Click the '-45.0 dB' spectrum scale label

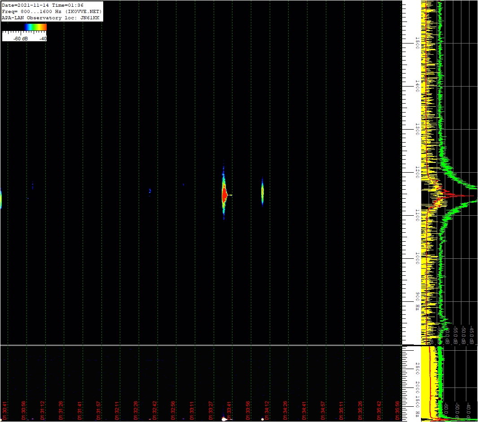coord(471,335)
